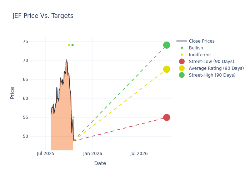This screenshot has height=179, width=250.
Task: Click the large red Street-Low marker
Action: (x=166, y=117)
